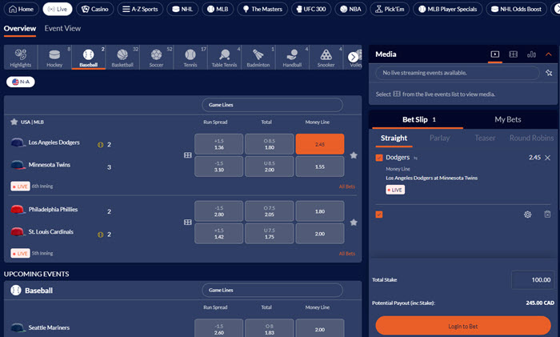Select Handball sport icon
The image size is (560, 337).
coord(292,57)
